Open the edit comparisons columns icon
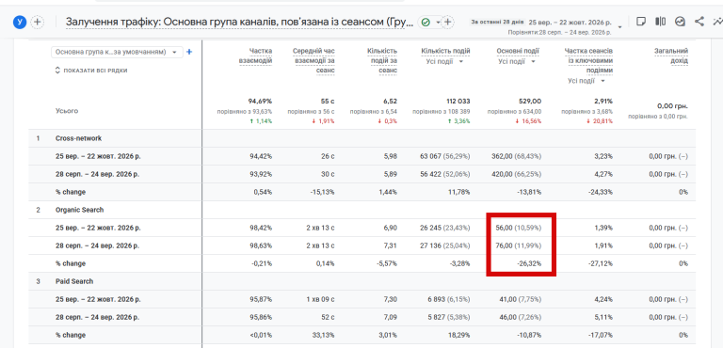 (660, 22)
